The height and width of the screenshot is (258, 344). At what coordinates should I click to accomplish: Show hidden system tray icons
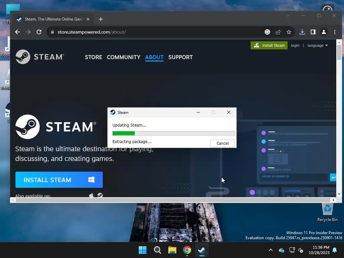pos(271,250)
